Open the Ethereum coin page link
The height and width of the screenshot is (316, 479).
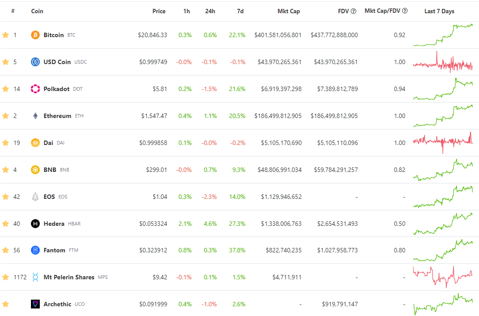(57, 116)
